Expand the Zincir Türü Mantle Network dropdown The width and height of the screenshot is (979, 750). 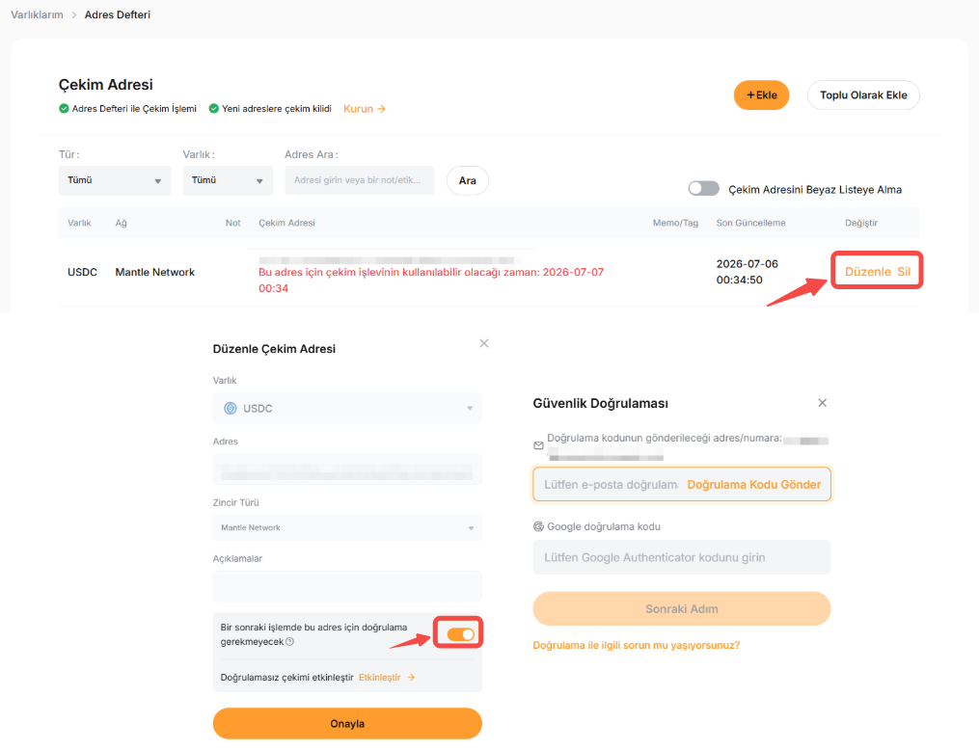click(347, 528)
